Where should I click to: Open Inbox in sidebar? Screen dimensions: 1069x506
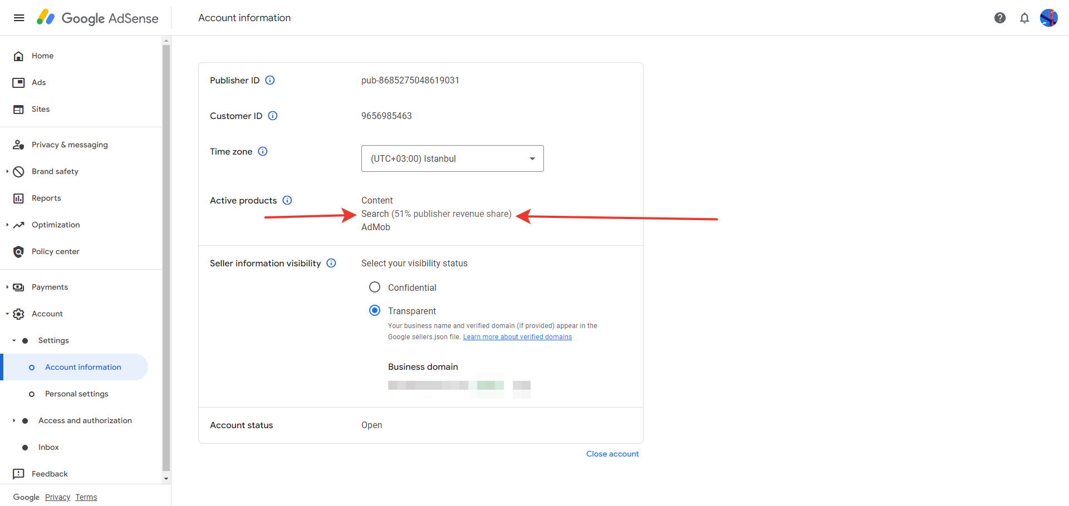pos(48,447)
